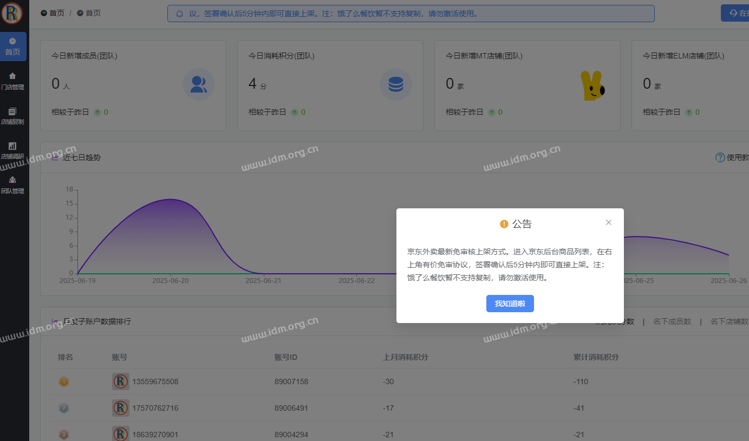This screenshot has height=441, width=749.
Task: Click green arrow in 今日新增MT店铺 card
Action: (x=492, y=112)
